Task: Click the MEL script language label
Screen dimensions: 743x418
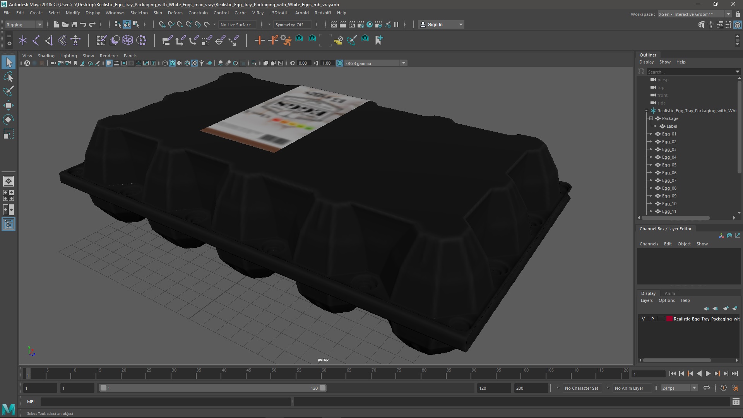Action: [31, 402]
